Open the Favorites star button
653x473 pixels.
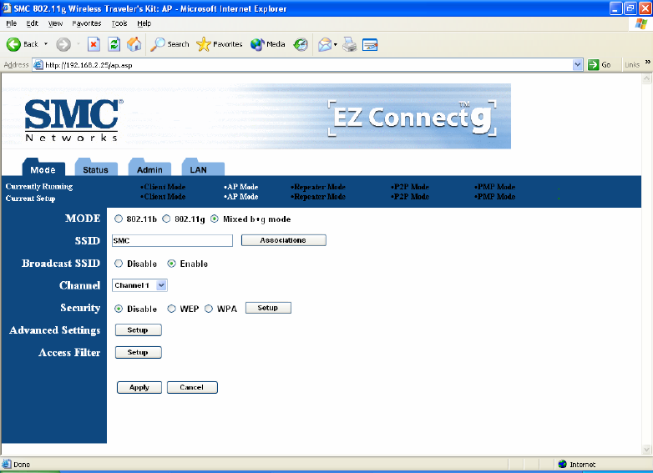219,44
